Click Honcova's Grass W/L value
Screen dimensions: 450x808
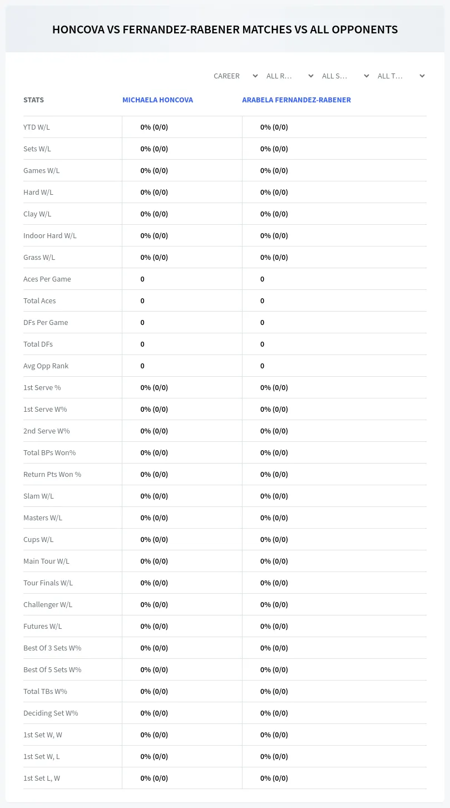[154, 257]
